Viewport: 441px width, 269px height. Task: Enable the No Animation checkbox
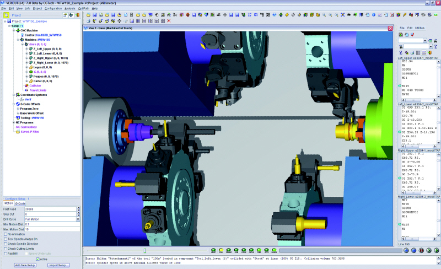tap(6, 234)
